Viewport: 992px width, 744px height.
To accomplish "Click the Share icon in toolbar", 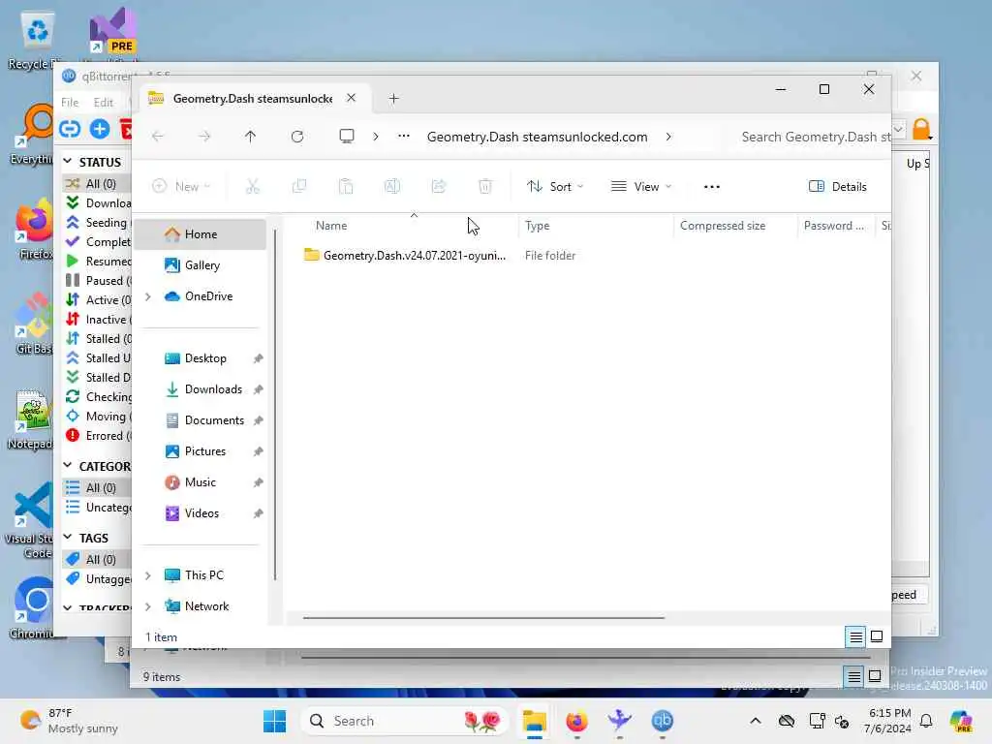I will click(x=439, y=186).
